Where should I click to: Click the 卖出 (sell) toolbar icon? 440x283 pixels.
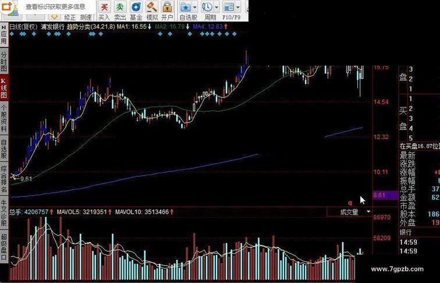(x=120, y=7)
